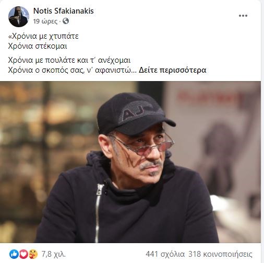The width and height of the screenshot is (264, 263).
Task: Click the blue thumbs-up Like reaction icon
Action: 14,254
